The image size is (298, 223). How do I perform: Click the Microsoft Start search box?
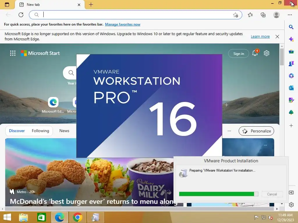70,73
